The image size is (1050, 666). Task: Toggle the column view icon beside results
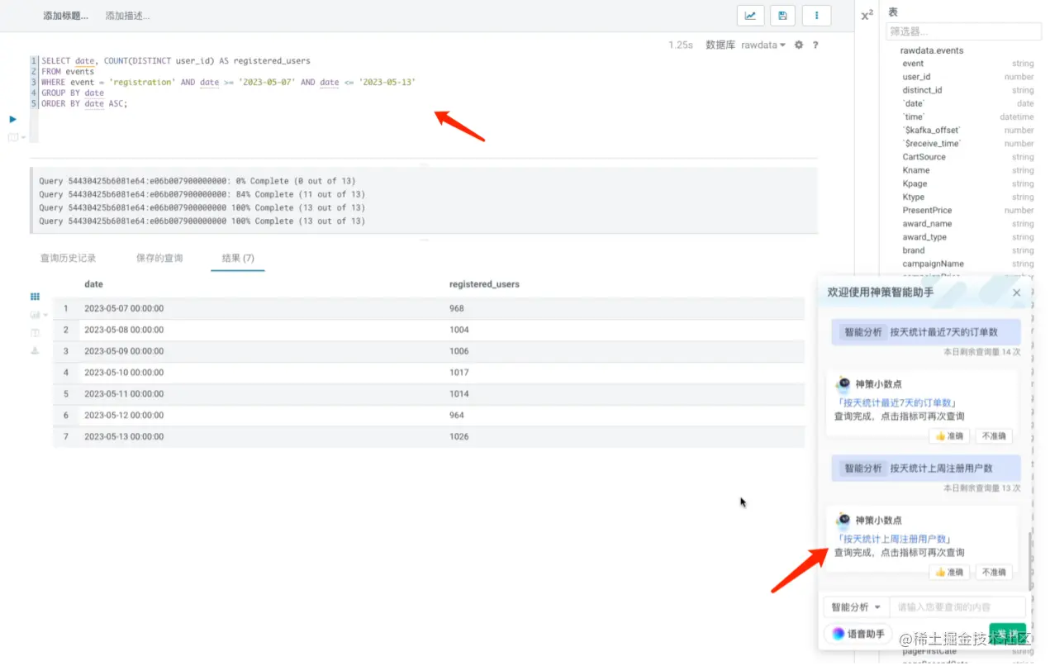pos(35,332)
